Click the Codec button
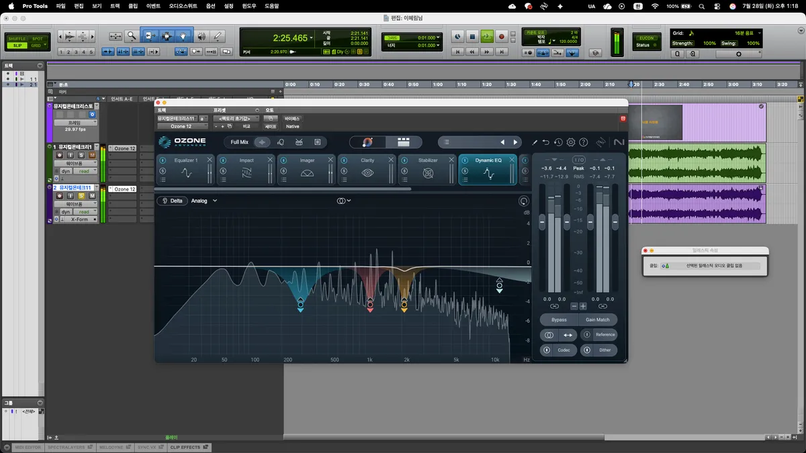This screenshot has width=806, height=453. pyautogui.click(x=559, y=350)
